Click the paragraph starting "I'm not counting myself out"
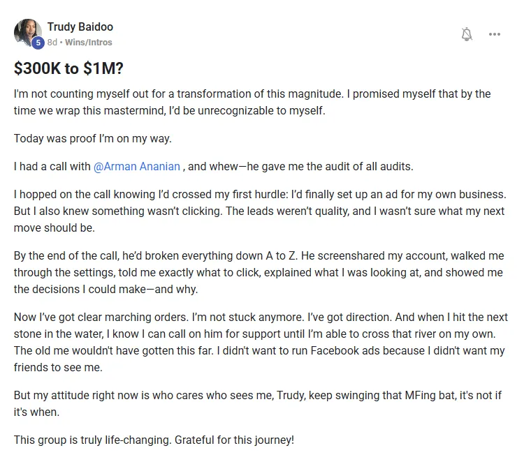The image size is (531, 455). click(x=252, y=102)
